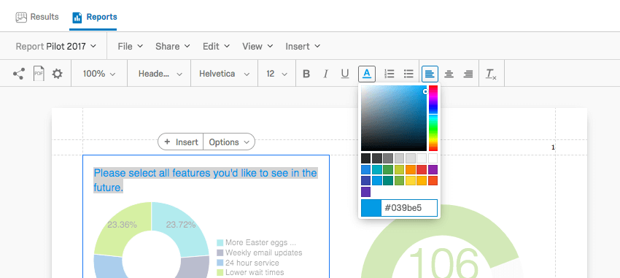
Task: Click the current color preview box
Action: (371, 208)
